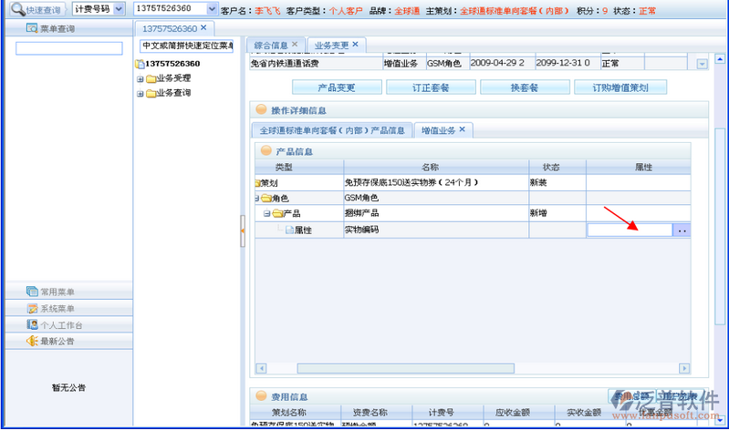Collapse the 操作详细信息 section icon
729x430 pixels.
[x=262, y=110]
